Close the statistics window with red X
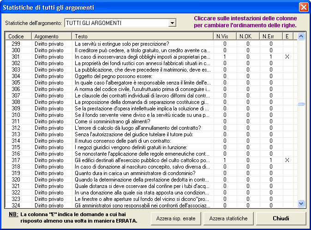The image size is (311, 230). tap(303, 7)
